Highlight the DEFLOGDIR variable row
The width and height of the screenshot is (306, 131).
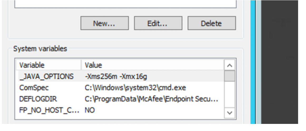coord(38,99)
